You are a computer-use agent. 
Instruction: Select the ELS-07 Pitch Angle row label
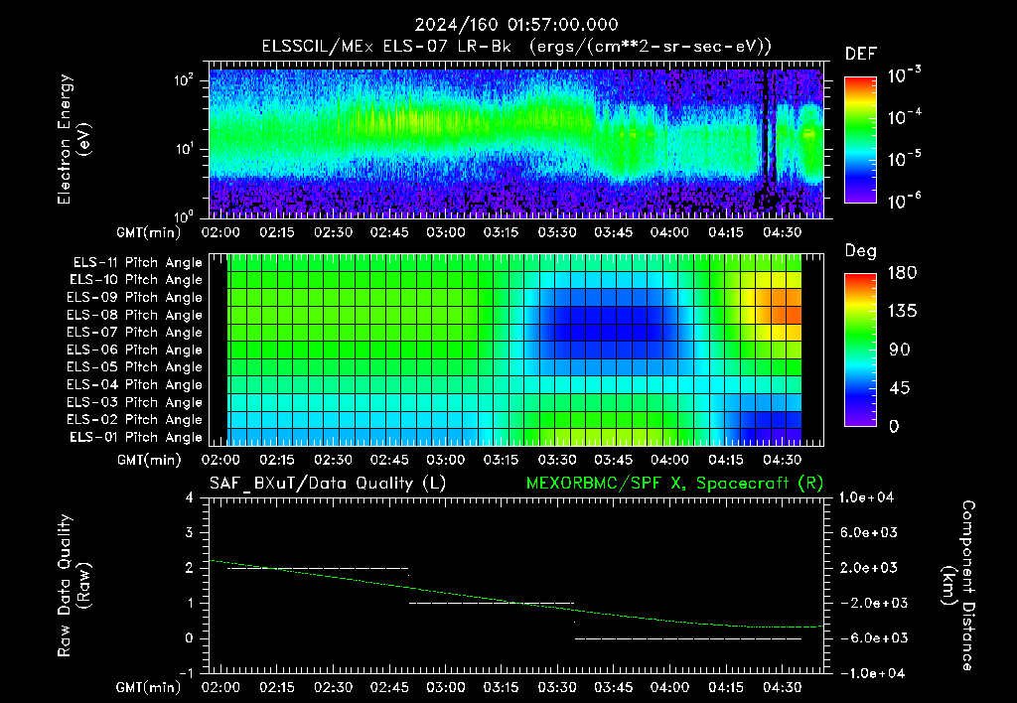[x=135, y=332]
